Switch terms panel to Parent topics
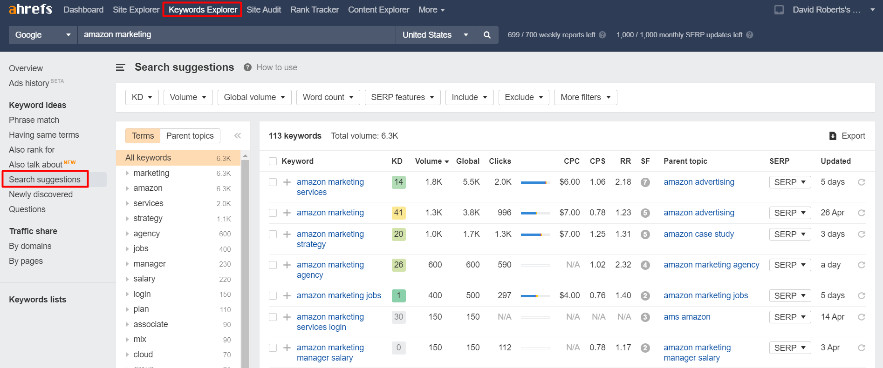This screenshot has height=368, width=883. 190,136
